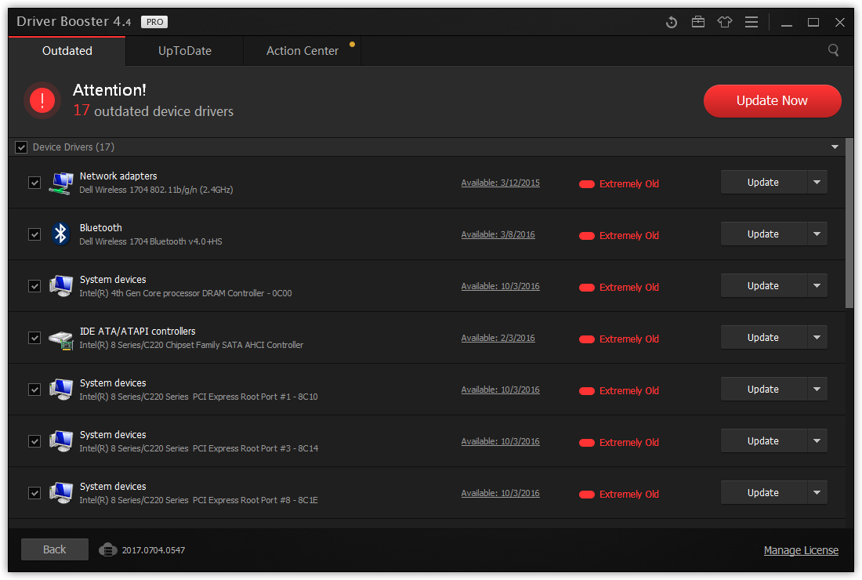Collapse the Device Drivers group

(x=835, y=147)
